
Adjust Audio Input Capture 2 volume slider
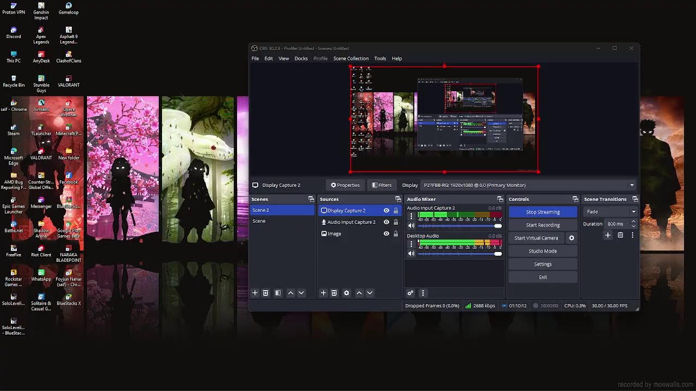coord(460,225)
